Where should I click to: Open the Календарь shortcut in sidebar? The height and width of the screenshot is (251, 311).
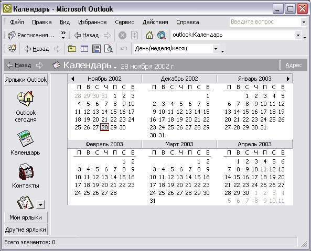point(25,138)
